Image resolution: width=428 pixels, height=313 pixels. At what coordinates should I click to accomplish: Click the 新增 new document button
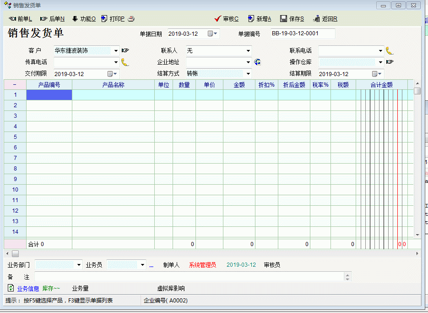coord(260,19)
